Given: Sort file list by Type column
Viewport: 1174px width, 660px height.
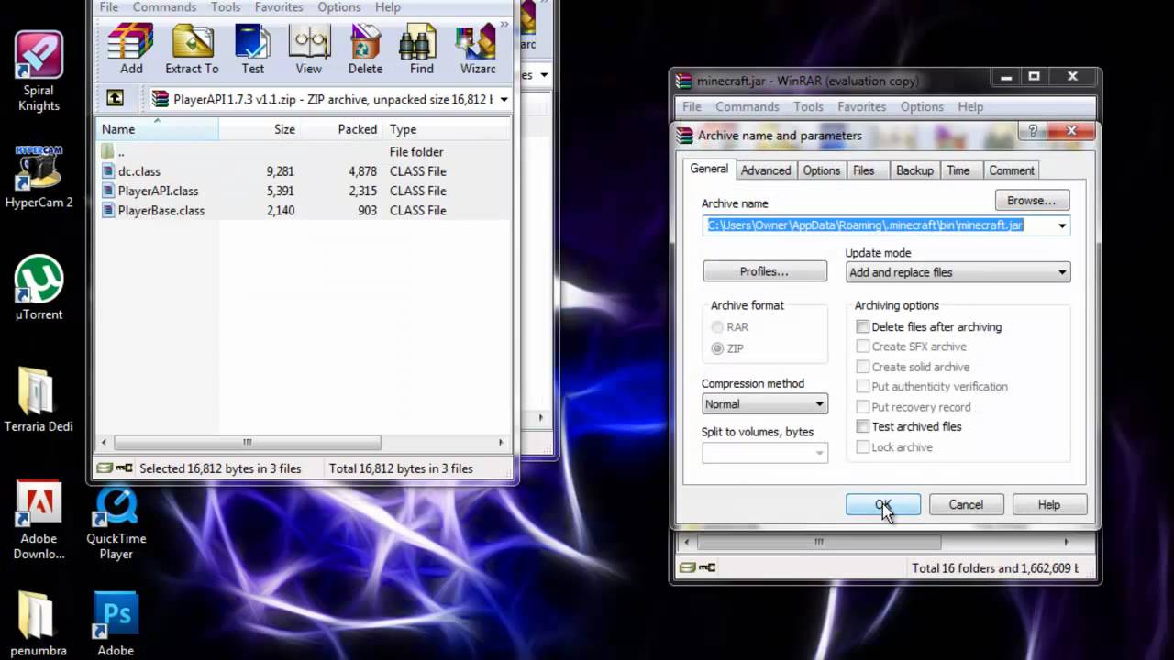Looking at the screenshot, I should tap(445, 129).
